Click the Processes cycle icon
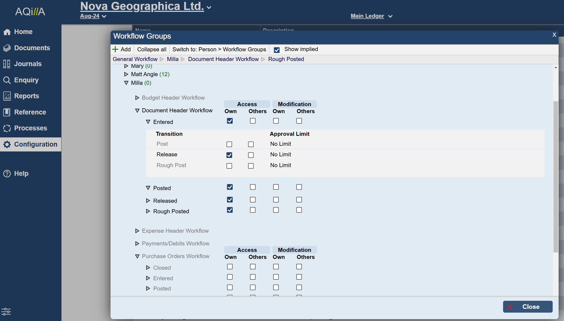The width and height of the screenshot is (564, 321). (7, 128)
